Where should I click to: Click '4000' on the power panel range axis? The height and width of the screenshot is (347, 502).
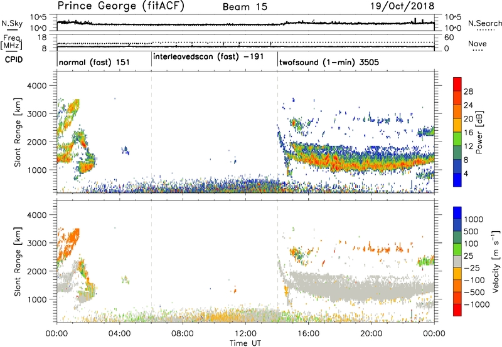pyautogui.click(x=37, y=86)
